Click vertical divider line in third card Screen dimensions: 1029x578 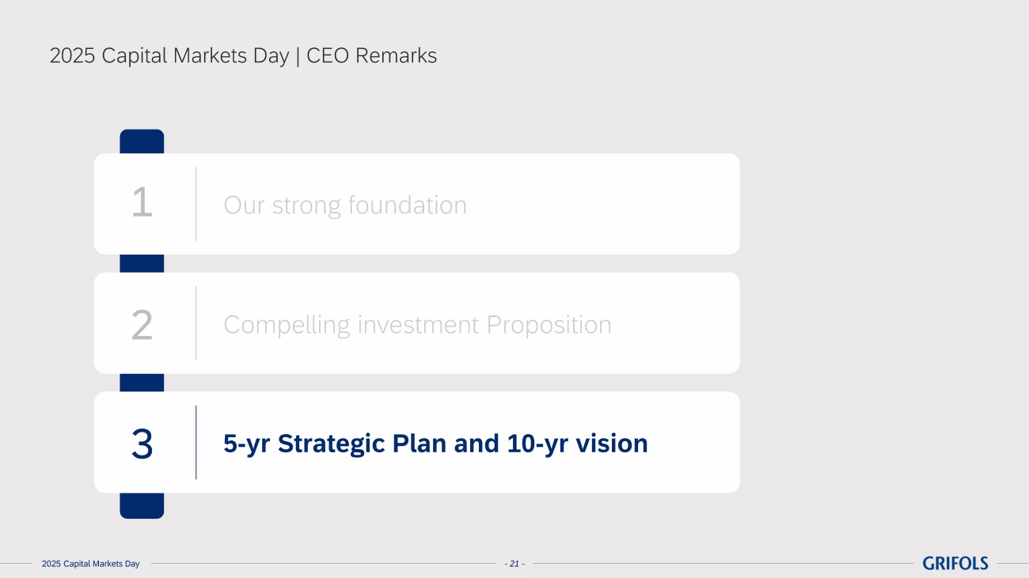point(196,442)
